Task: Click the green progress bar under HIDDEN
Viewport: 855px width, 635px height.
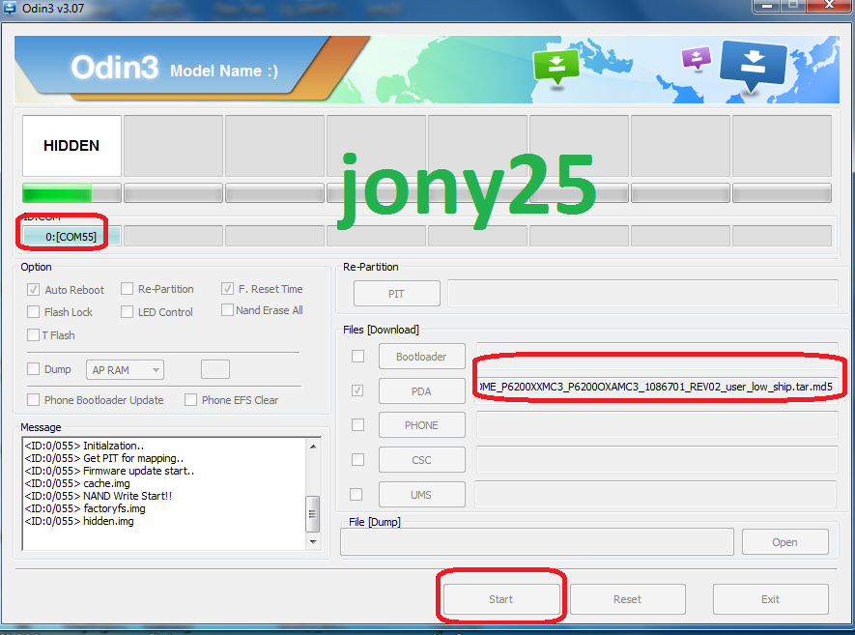Action: 72,193
